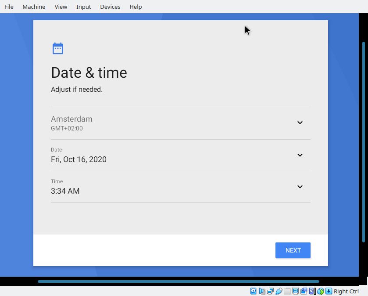Open the Machine menu
Screen dimensions: 368x296
tap(34, 7)
